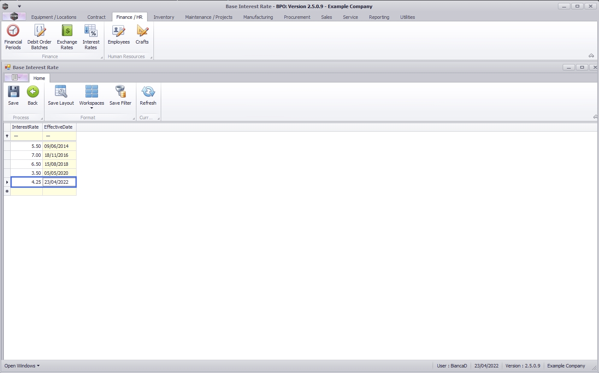
Task: Click the 18/11/2016 date cell
Action: point(59,155)
